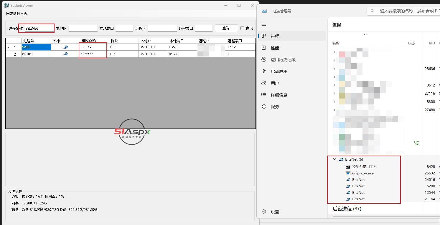Screen dimensions: 440x225
Task: Click the horizontal scrollbar in Task Manager
Action: tap(386, 216)
